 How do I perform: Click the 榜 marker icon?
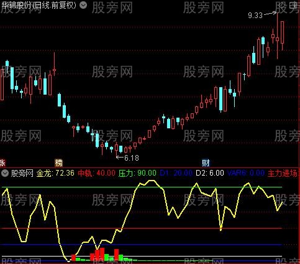[59, 163]
